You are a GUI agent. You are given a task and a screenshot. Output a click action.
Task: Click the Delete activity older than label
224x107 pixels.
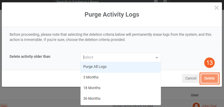30,56
